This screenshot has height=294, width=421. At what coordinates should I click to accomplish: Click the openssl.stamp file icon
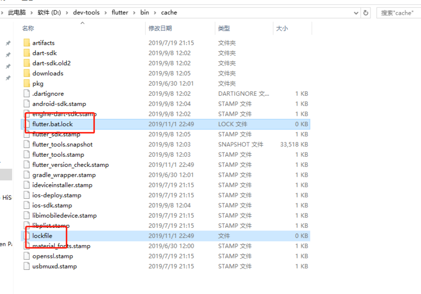[27, 256]
